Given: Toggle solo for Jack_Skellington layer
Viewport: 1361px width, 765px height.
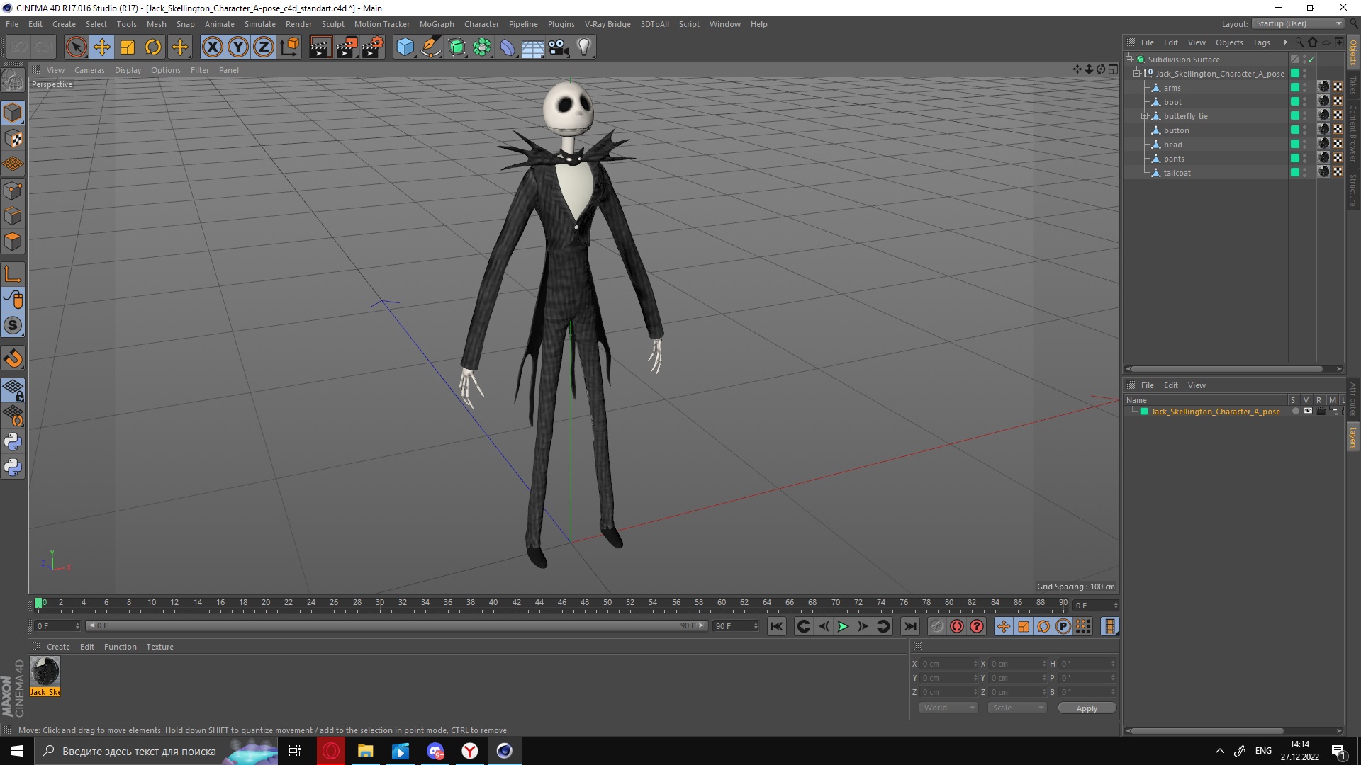Looking at the screenshot, I should coord(1295,411).
